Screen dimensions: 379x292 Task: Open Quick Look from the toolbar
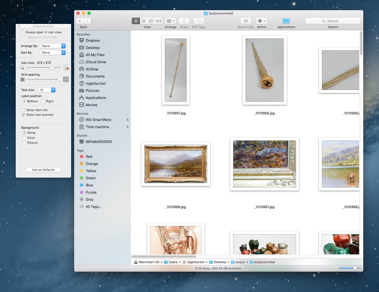245,21
